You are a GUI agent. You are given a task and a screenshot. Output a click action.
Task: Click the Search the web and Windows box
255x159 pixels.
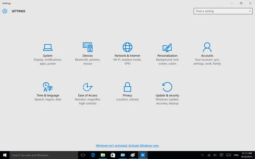44,155
